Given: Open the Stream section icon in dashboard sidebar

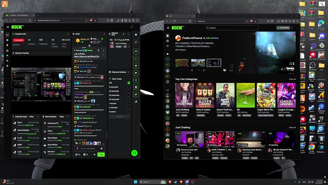Looking at the screenshot, I should (7, 35).
